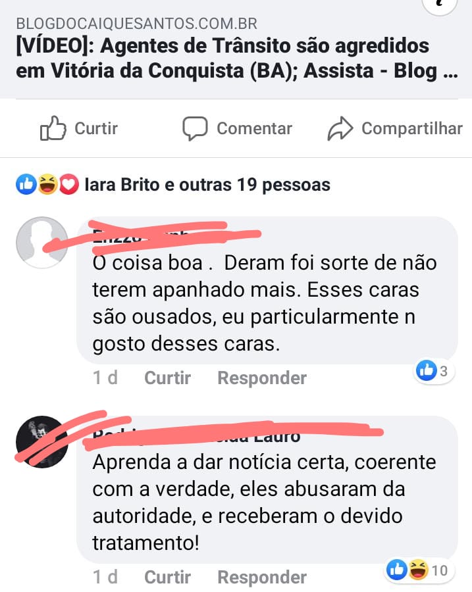Open the first commenter's grey avatar
Screen dimensions: 472x592
[42, 242]
